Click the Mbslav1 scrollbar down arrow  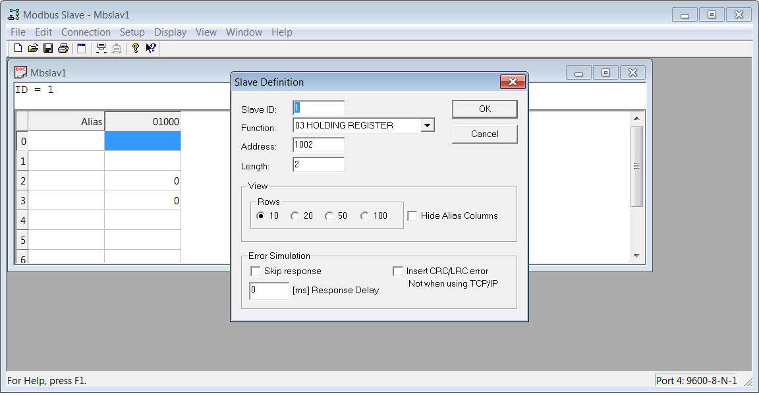636,256
